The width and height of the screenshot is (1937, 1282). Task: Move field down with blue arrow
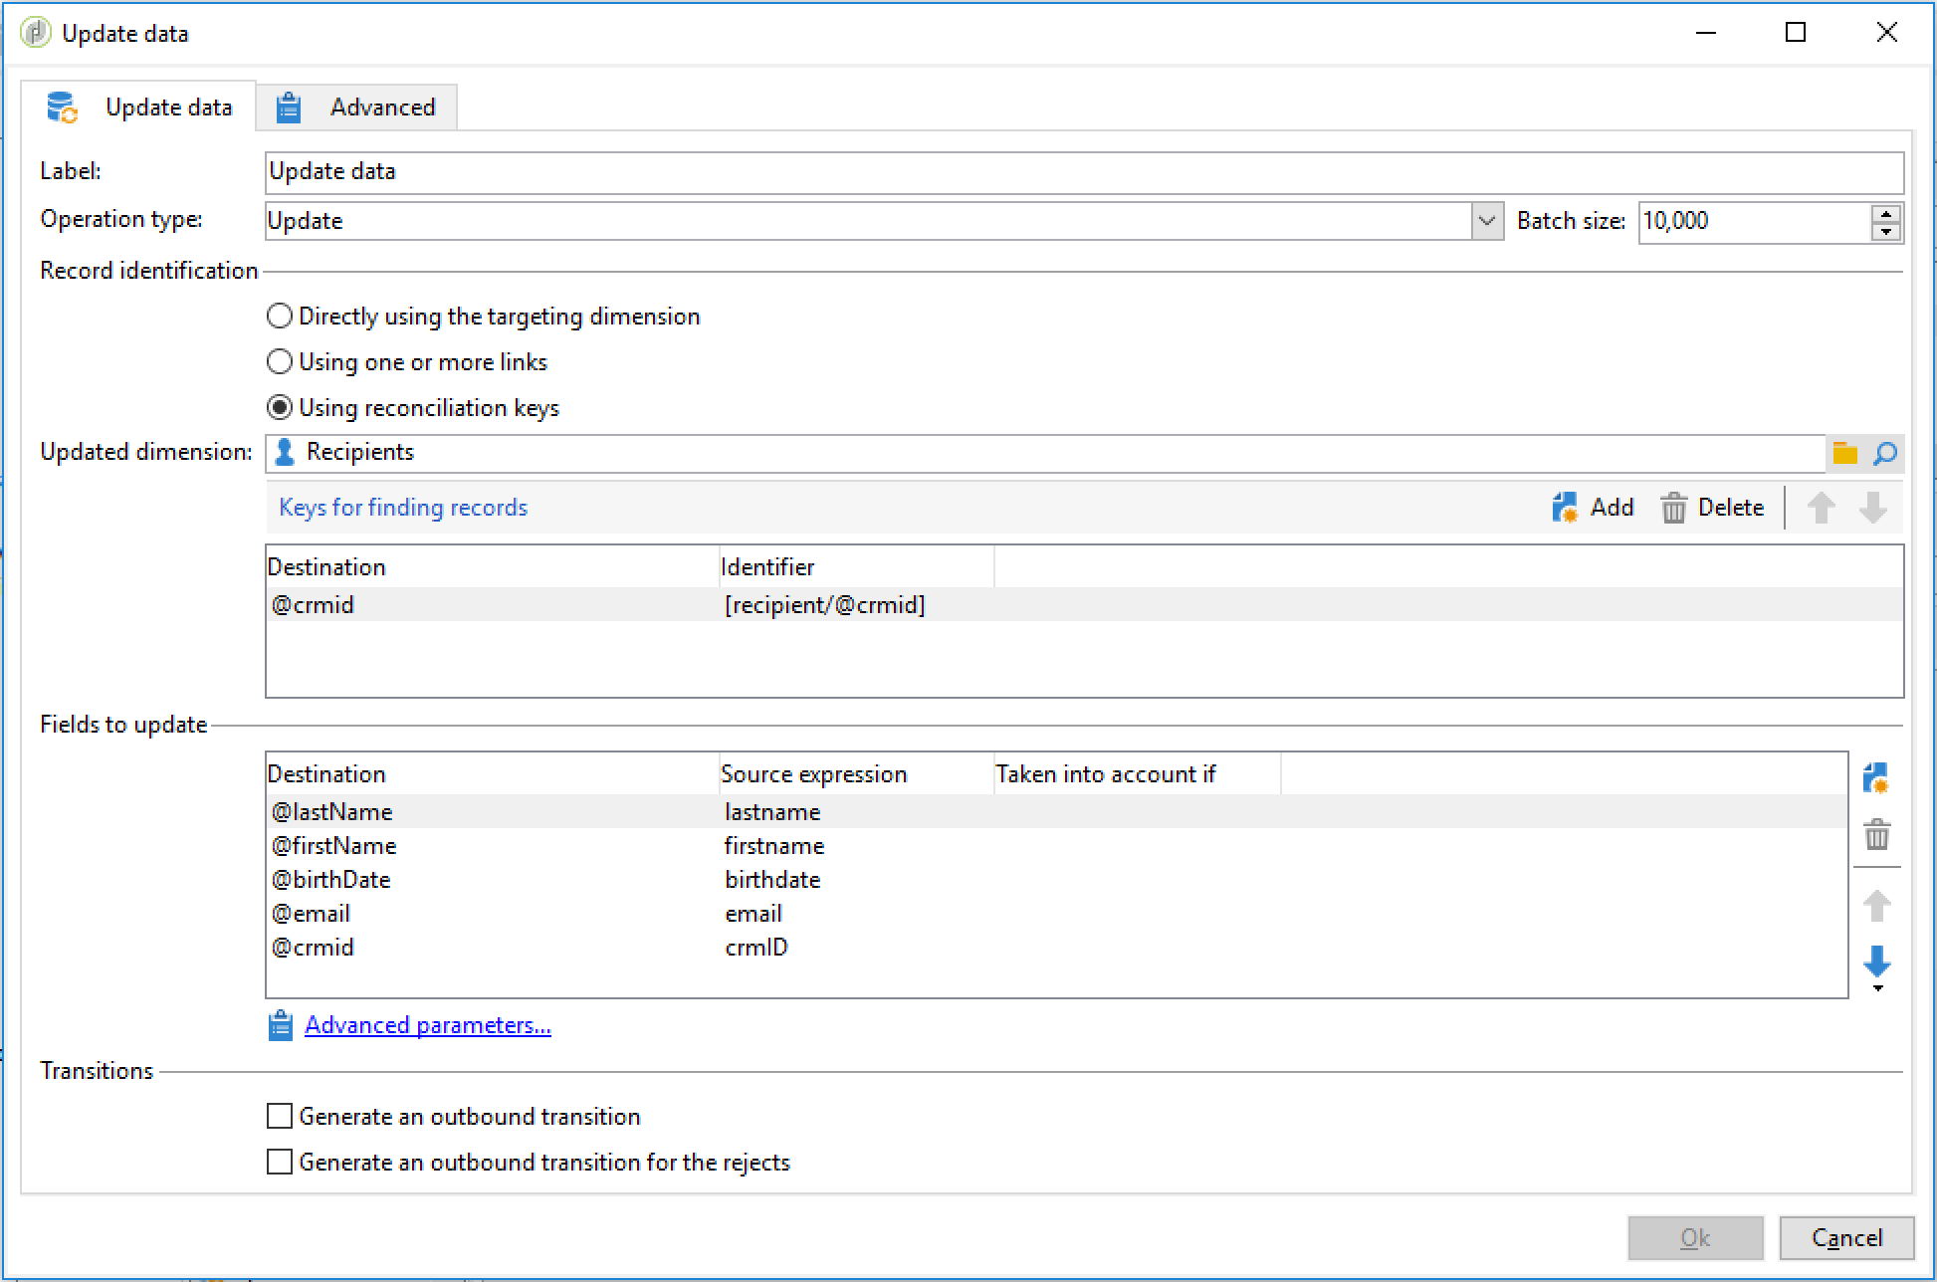coord(1876,961)
